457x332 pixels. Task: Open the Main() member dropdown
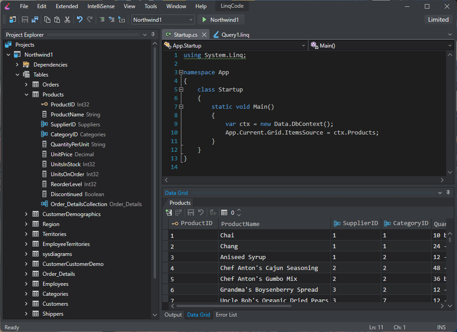[x=381, y=46]
